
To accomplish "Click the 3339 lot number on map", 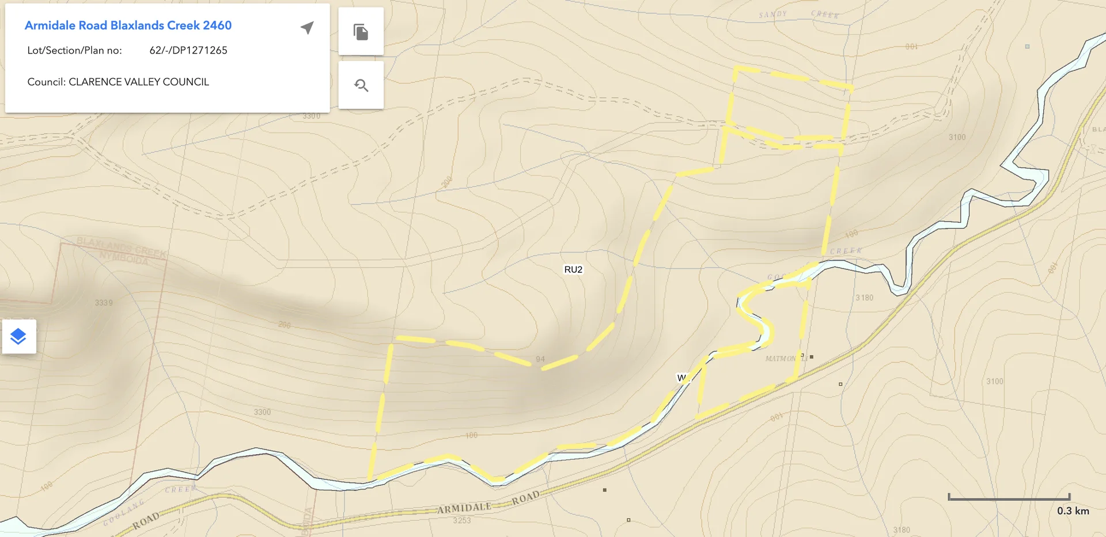I will pos(104,303).
